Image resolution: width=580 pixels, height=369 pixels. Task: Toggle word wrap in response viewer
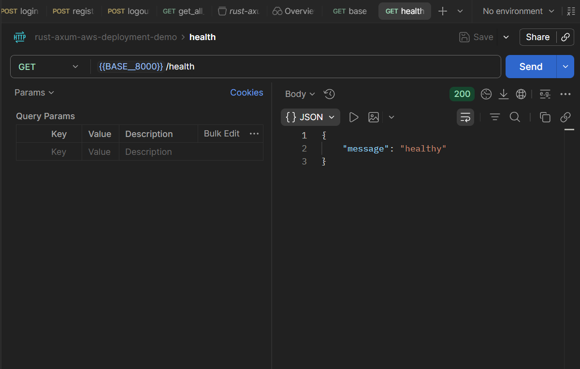pos(465,117)
